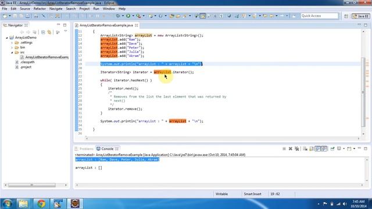Select the .classpath file
The height and width of the screenshot is (209, 372).
point(27,62)
